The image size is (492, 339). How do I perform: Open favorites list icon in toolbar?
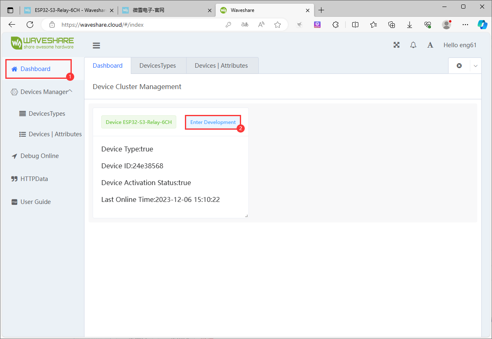coord(374,25)
